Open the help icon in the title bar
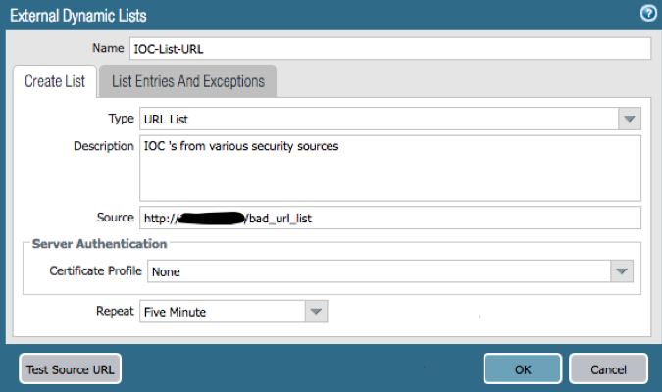The width and height of the screenshot is (662, 392). (x=648, y=14)
